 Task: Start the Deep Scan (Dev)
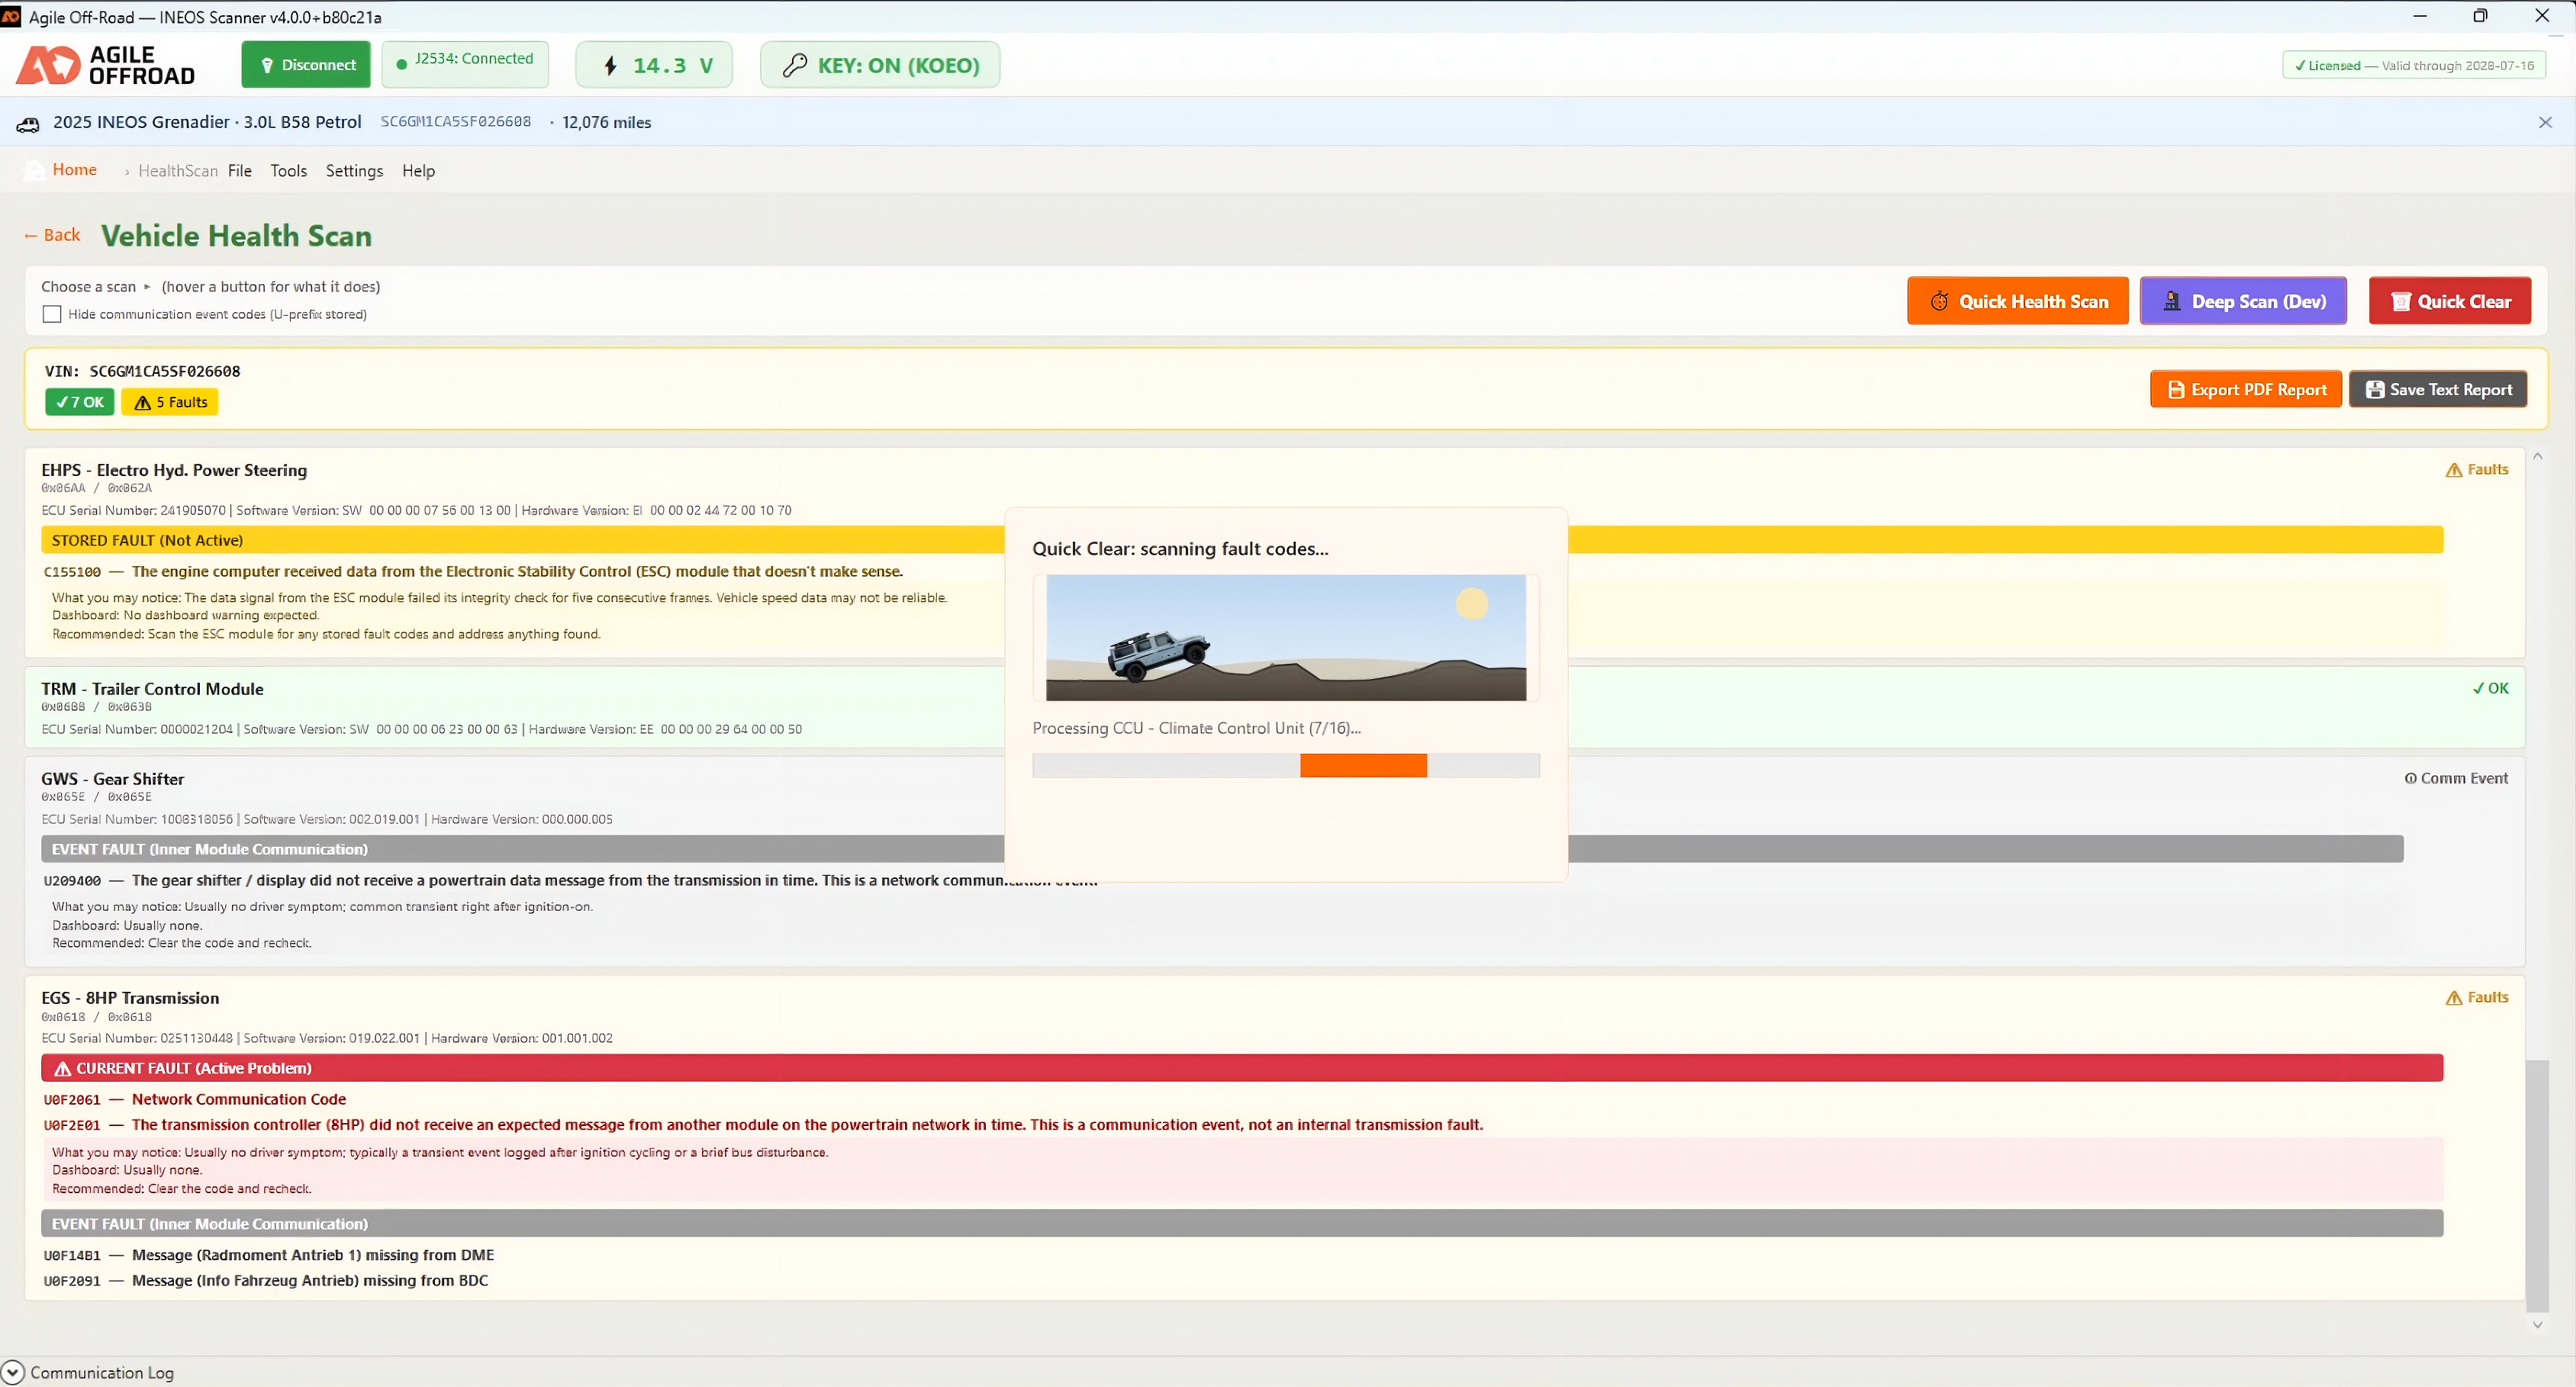(x=2243, y=301)
